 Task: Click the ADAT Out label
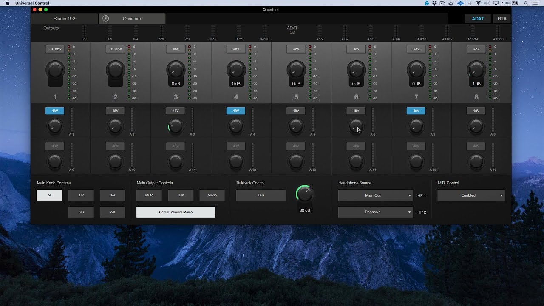coord(292,30)
